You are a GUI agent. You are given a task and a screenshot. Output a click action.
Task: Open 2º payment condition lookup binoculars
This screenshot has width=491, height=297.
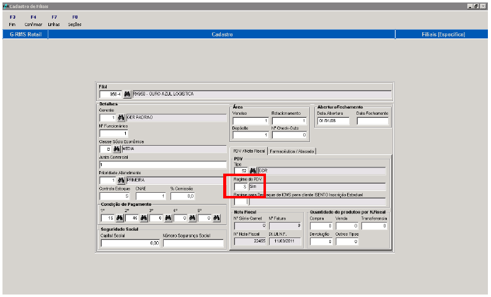144,218
